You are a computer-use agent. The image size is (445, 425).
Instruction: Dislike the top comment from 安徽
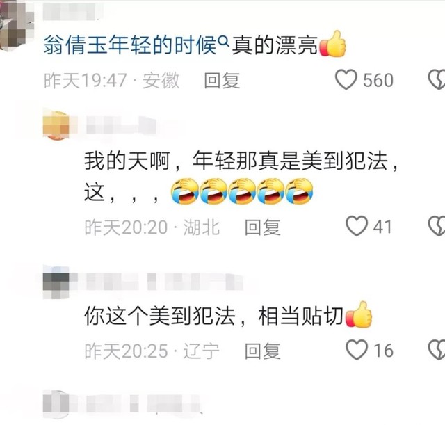pyautogui.click(x=437, y=80)
